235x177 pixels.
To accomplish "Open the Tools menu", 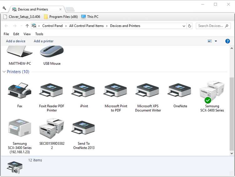I will pos(39,34).
